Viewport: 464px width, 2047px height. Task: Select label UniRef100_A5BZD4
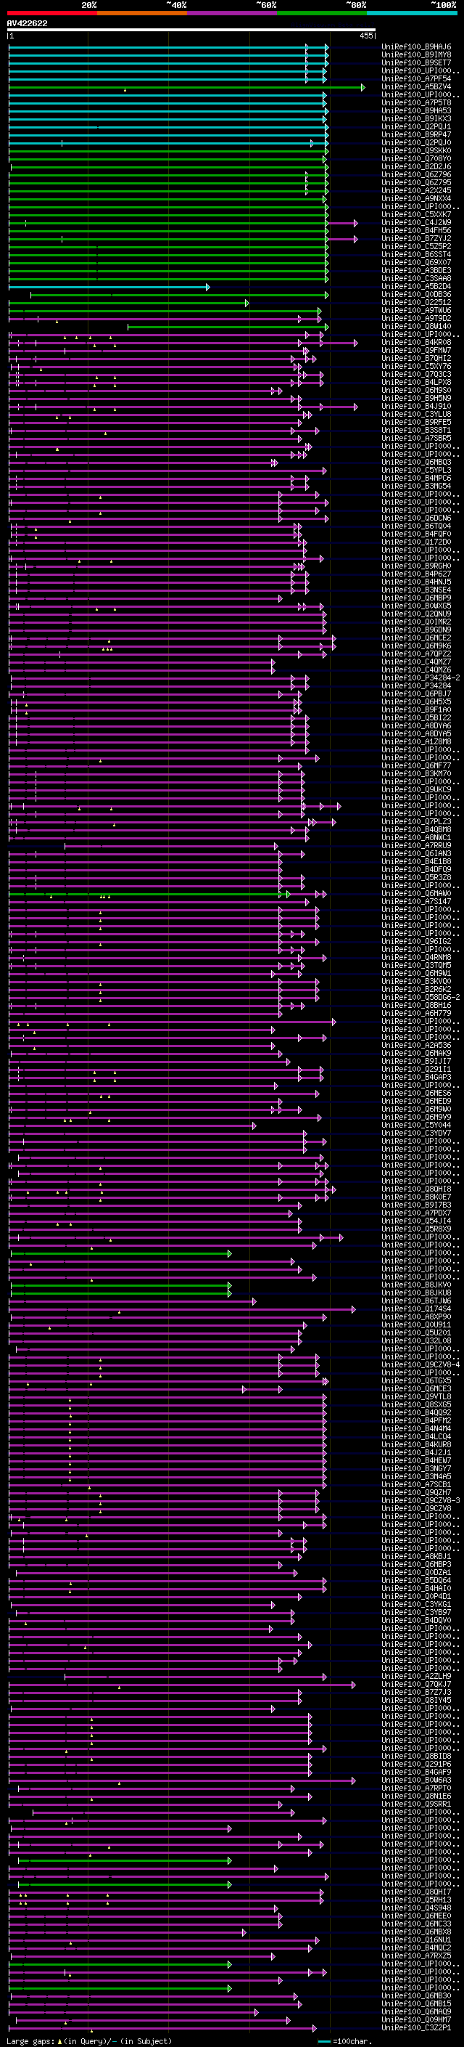tap(415, 286)
